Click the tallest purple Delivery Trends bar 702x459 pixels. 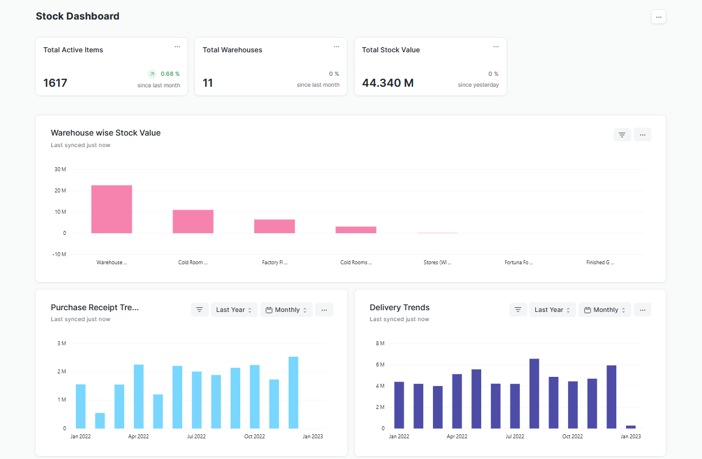tap(534, 394)
